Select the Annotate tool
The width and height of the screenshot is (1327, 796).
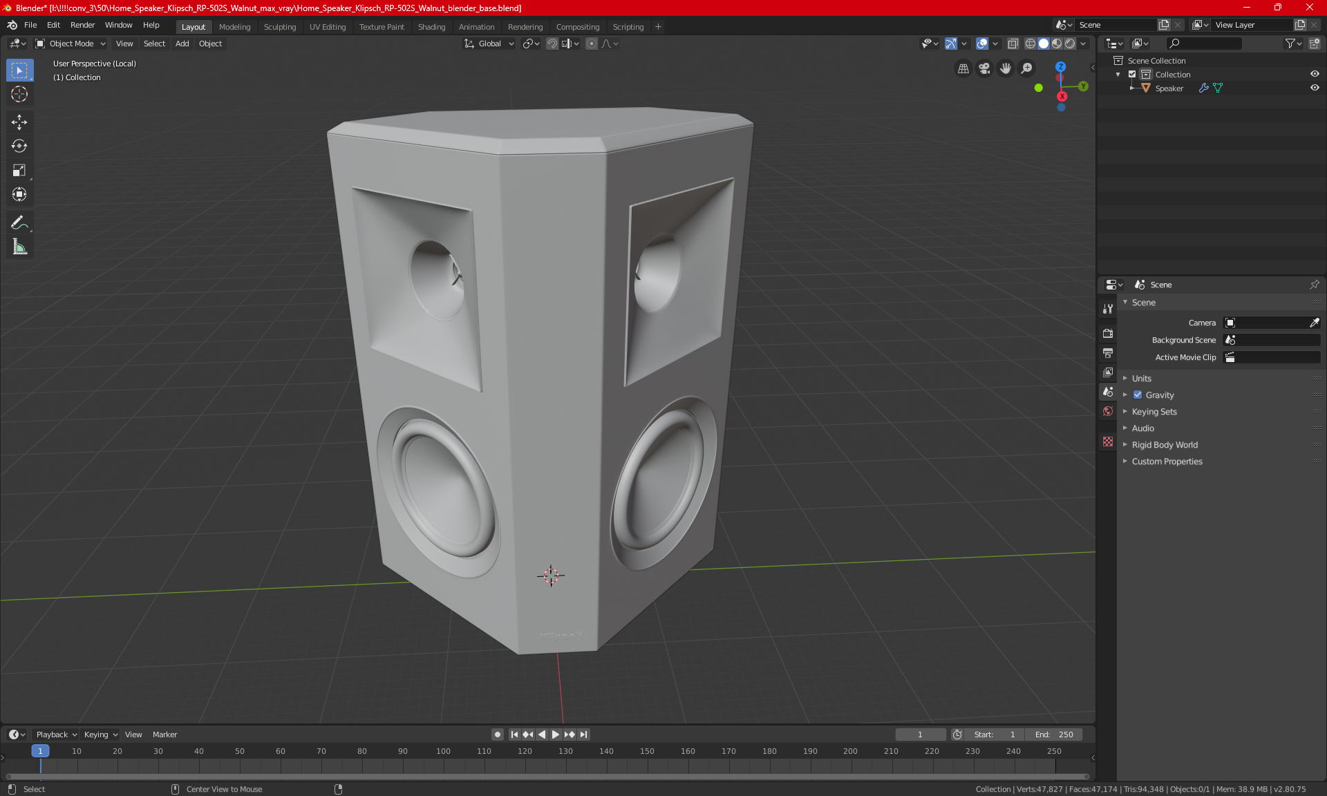pos(19,222)
